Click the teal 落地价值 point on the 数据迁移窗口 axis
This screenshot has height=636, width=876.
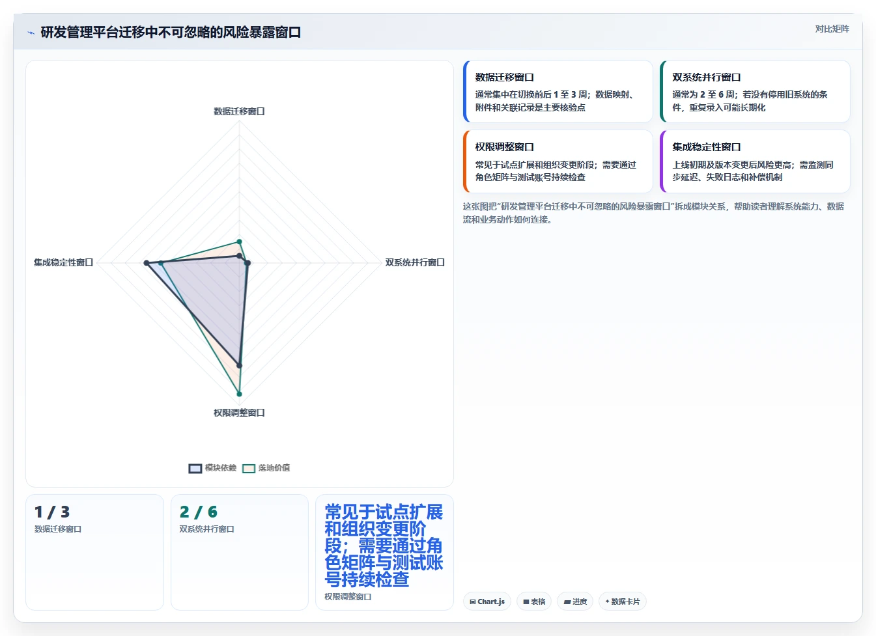[239, 242]
